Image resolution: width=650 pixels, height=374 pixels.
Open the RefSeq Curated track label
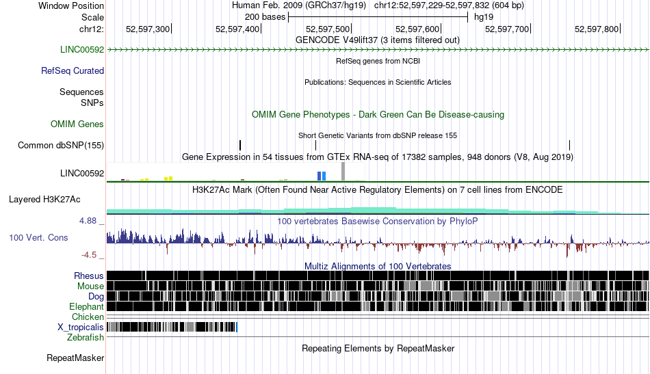pos(73,71)
